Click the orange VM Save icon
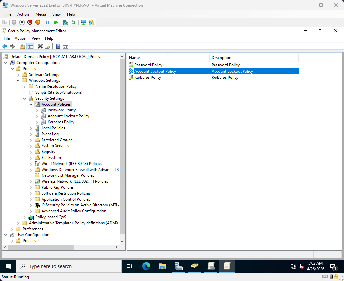The image size is (344, 281). (38, 22)
